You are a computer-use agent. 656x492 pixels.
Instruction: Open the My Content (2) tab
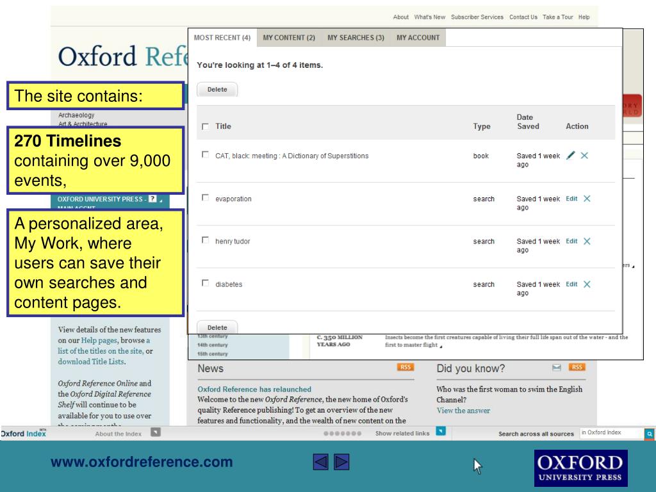point(289,38)
